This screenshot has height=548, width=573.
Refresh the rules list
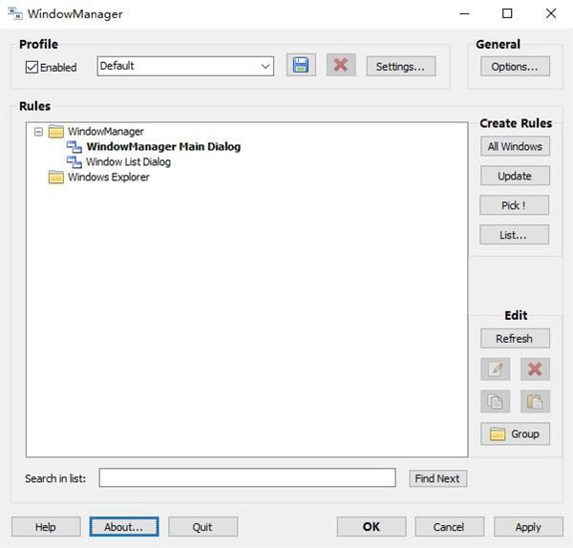[515, 339]
